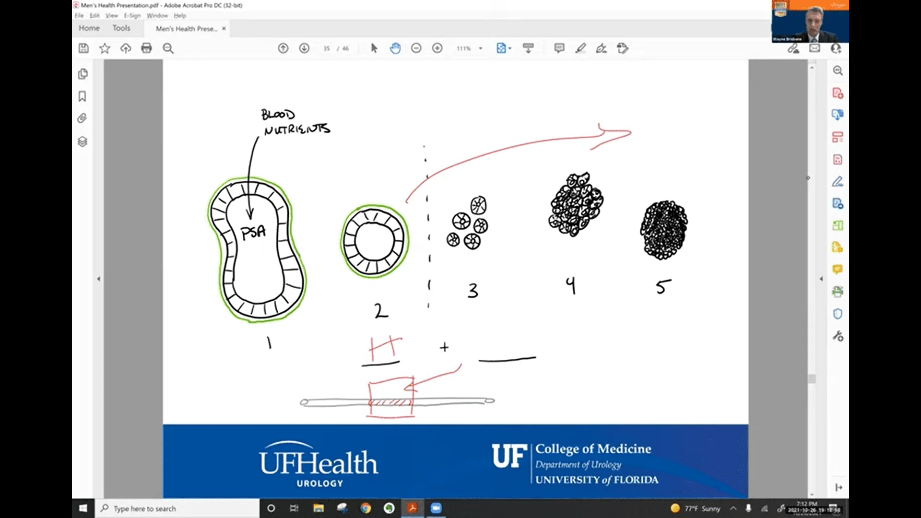Open the sign document pen tool
The width and height of the screenshot is (921, 518).
tap(602, 48)
